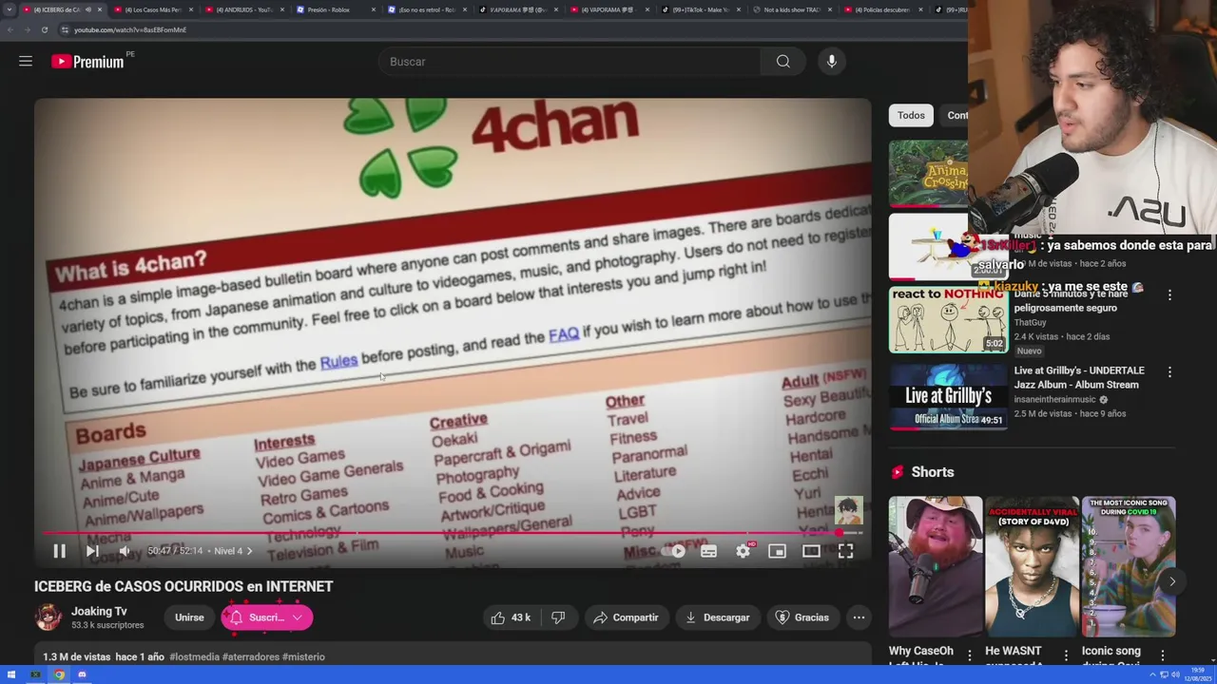Switch to theater mode
Image resolution: width=1217 pixels, height=684 pixels.
click(x=811, y=551)
